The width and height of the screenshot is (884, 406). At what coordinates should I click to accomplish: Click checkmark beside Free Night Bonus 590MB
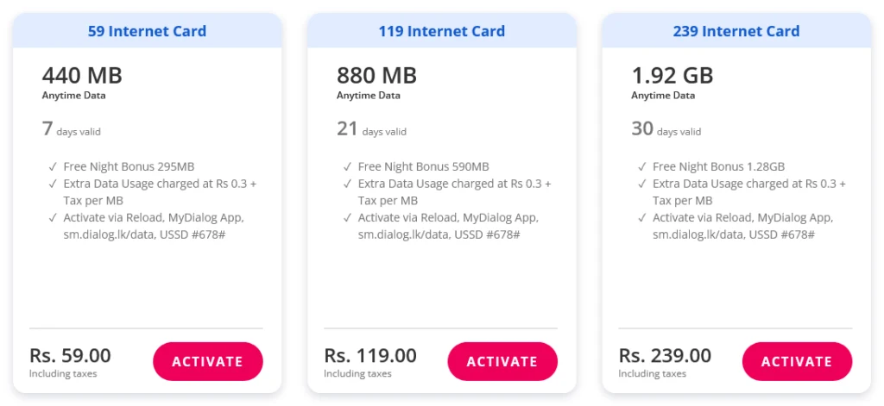coord(347,166)
